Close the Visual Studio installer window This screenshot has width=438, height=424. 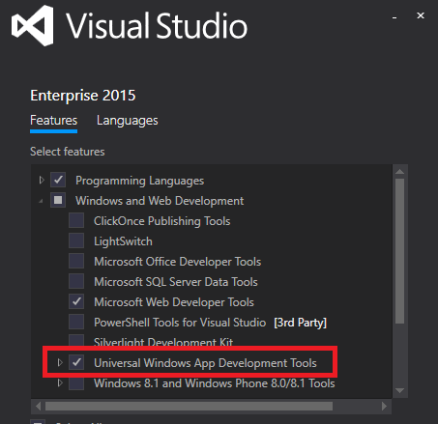(x=421, y=15)
